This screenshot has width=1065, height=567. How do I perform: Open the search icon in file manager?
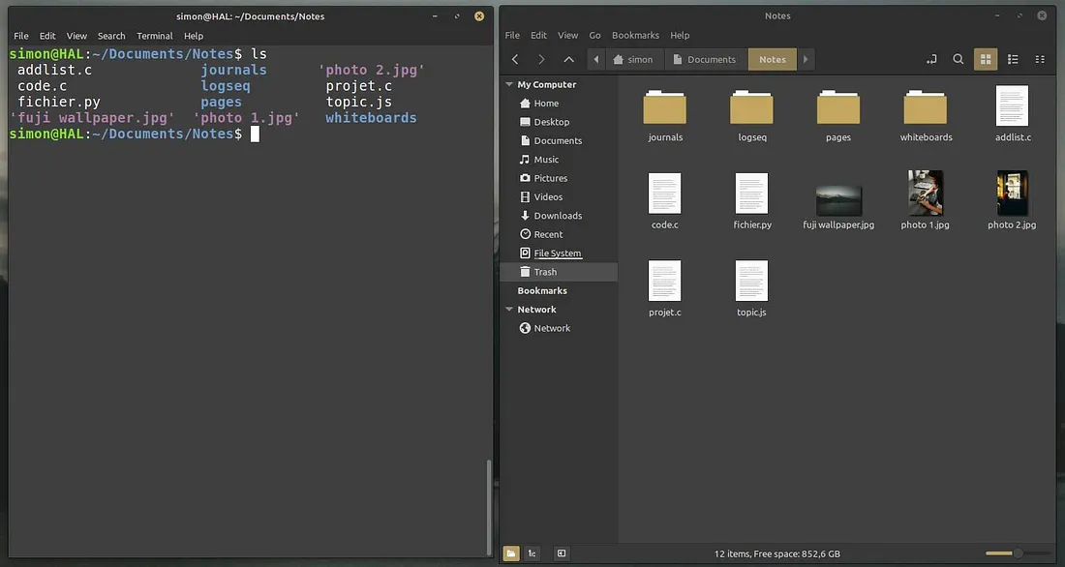click(x=958, y=60)
